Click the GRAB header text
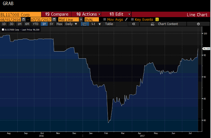The width and height of the screenshot is (211, 138). (x=8, y=4)
